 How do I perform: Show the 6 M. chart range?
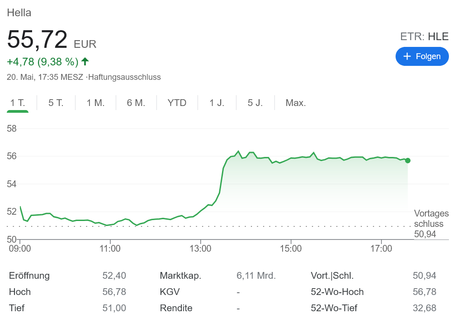click(136, 103)
